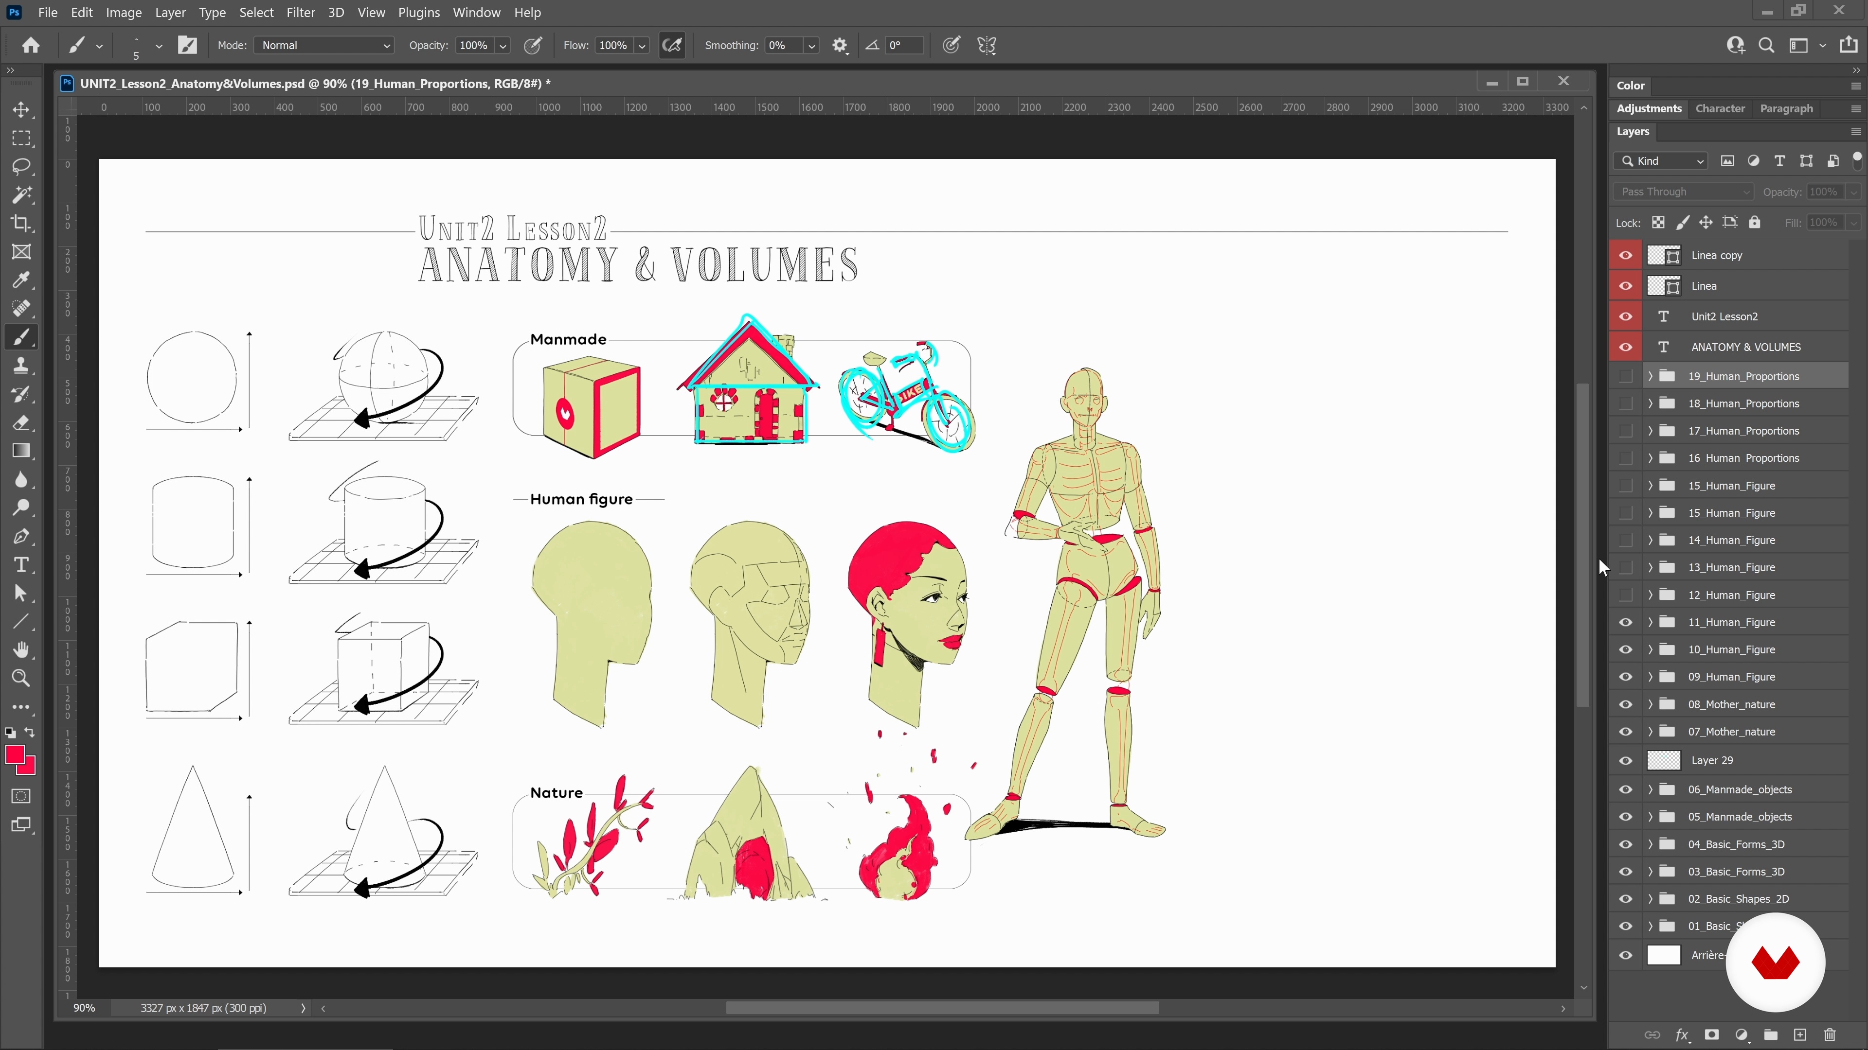The width and height of the screenshot is (1868, 1050).
Task: Switch to the Character tab
Action: [1720, 109]
